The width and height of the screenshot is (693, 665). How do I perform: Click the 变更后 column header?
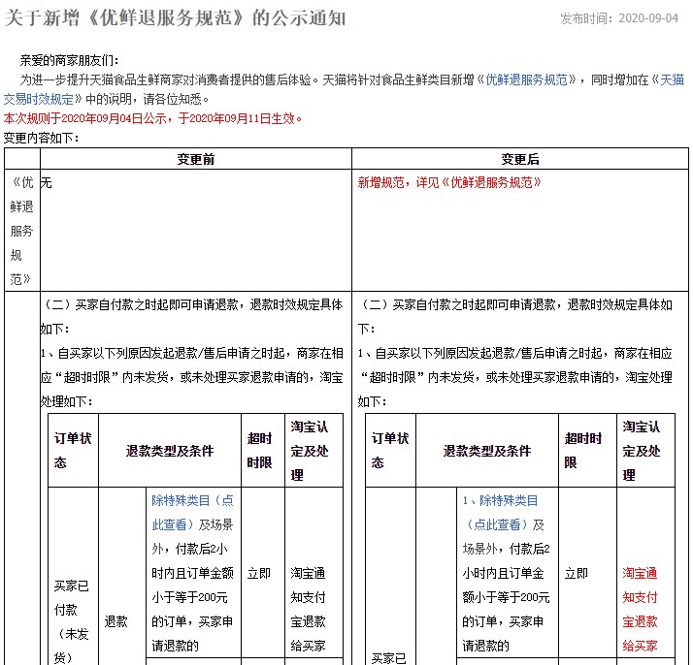pyautogui.click(x=520, y=159)
